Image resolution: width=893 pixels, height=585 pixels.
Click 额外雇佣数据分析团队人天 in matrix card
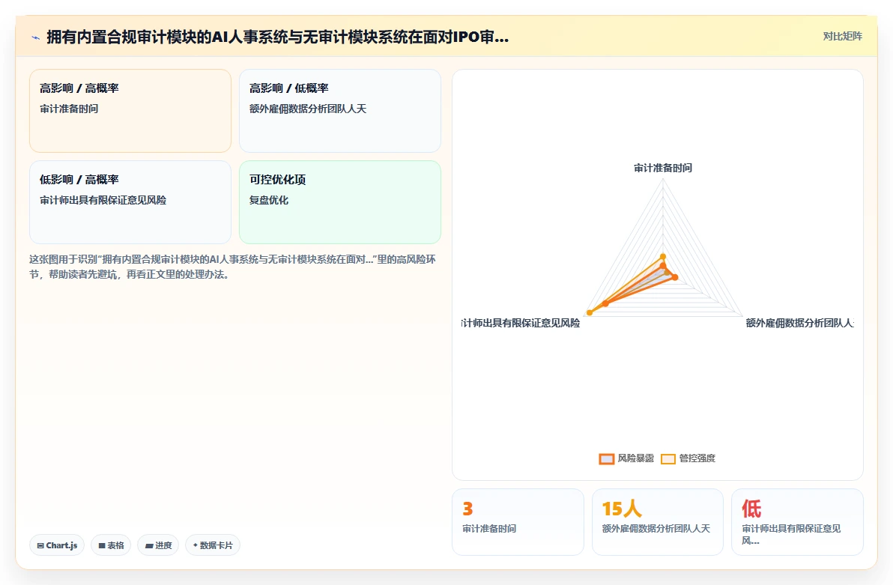coord(308,109)
